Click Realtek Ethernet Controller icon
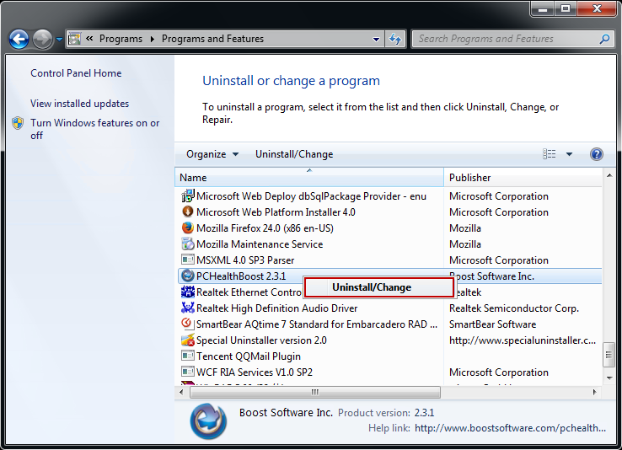 188,292
